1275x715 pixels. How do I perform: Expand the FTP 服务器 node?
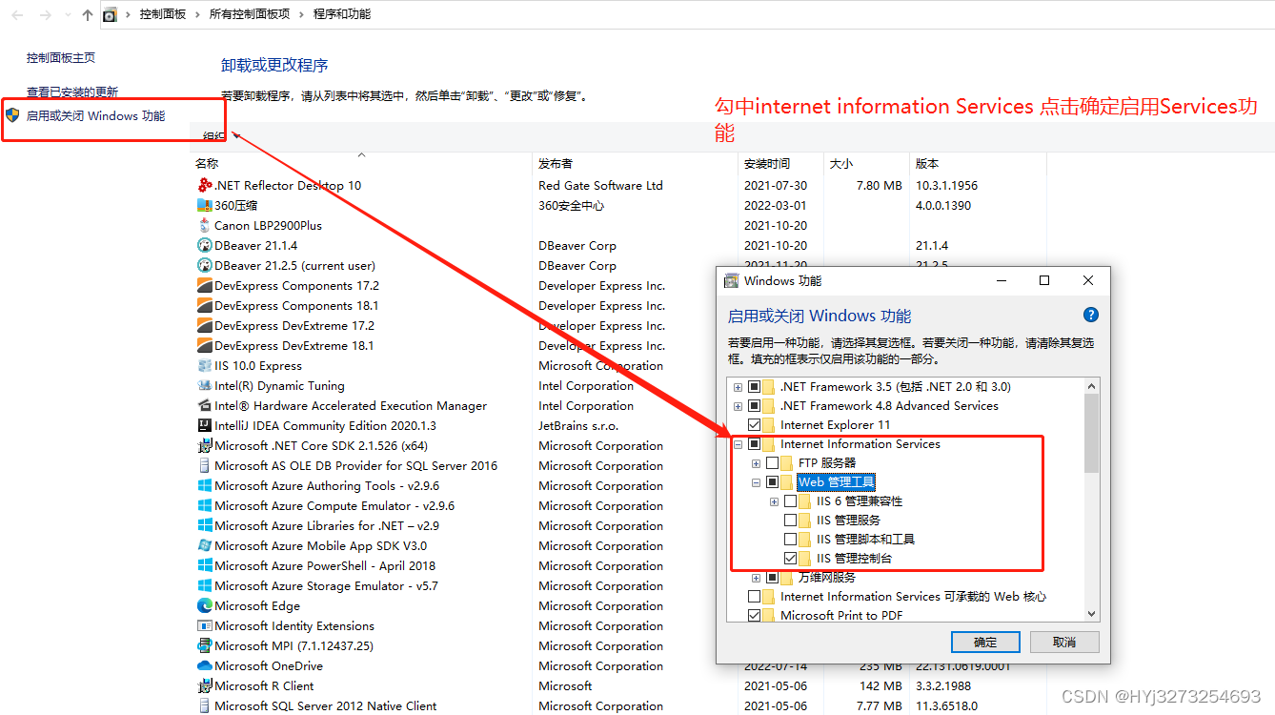[756, 463]
